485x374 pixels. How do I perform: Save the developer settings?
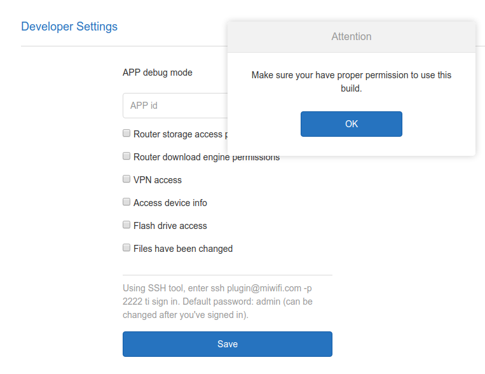[228, 344]
